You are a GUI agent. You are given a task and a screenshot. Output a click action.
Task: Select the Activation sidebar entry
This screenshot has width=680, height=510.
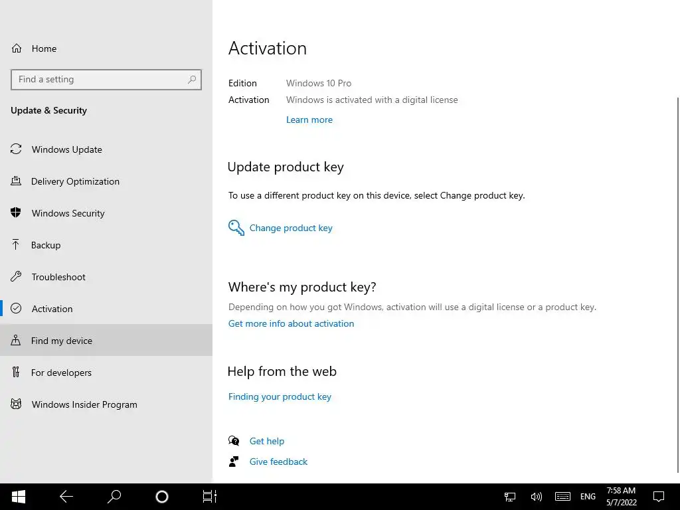(x=106, y=309)
